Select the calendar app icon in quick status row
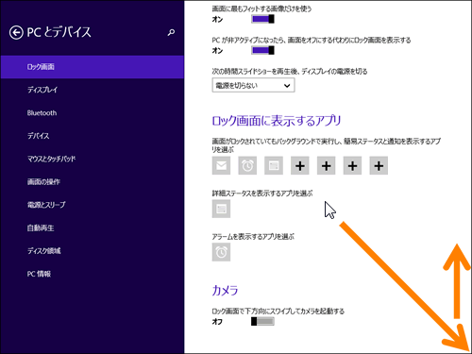The width and height of the screenshot is (472, 354). pyautogui.click(x=274, y=165)
